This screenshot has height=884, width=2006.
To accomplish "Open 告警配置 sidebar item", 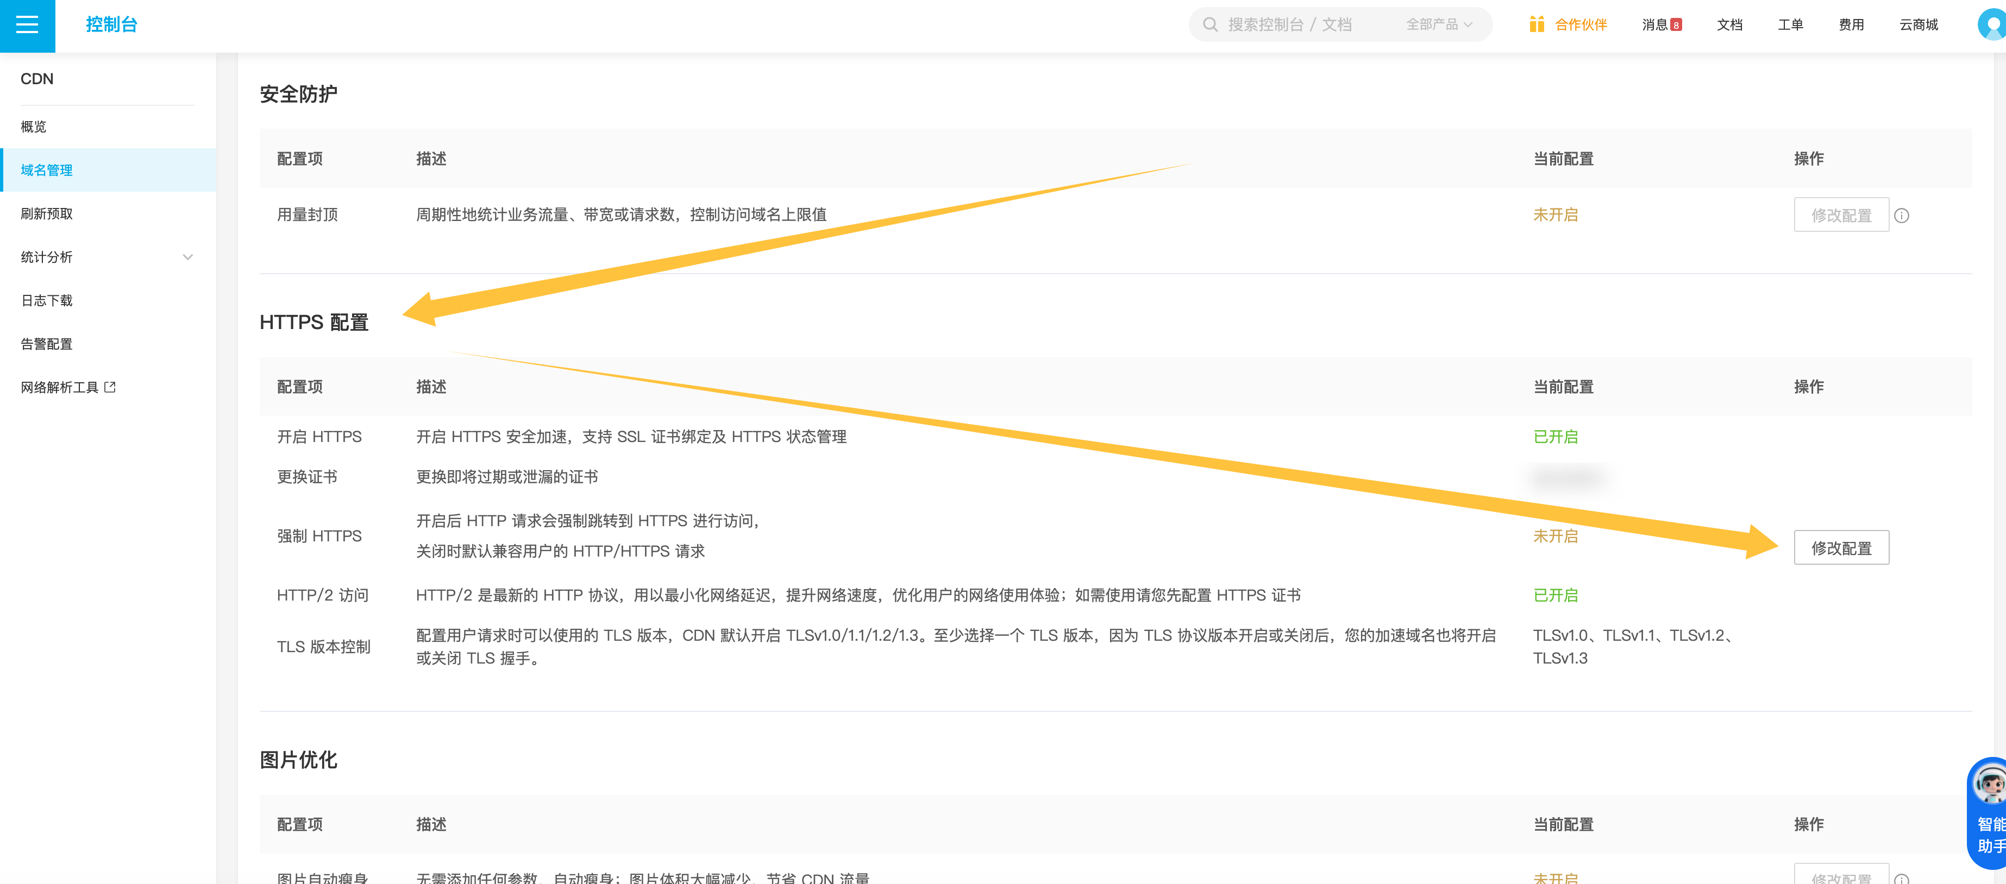I will [x=108, y=344].
